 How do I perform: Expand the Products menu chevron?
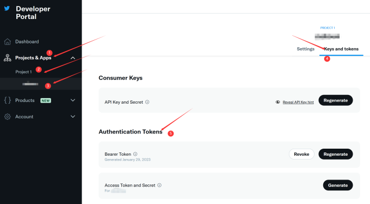click(73, 100)
